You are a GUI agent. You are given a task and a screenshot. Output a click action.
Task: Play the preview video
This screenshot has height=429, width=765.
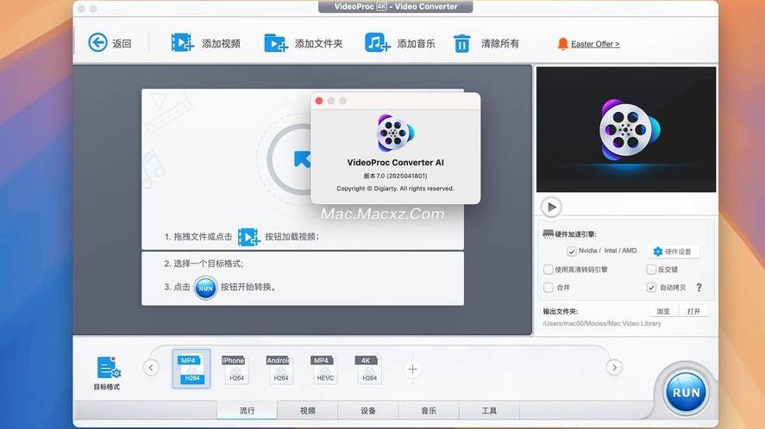pos(551,207)
